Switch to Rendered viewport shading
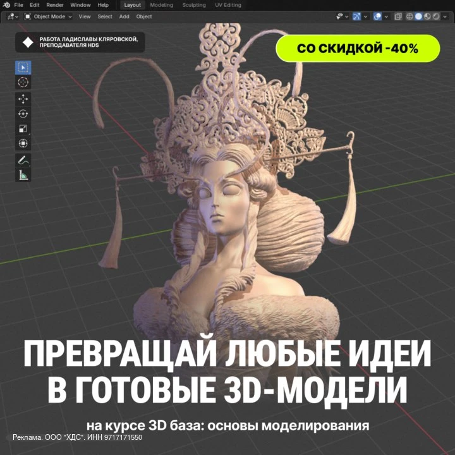455x455 pixels. coord(436,16)
